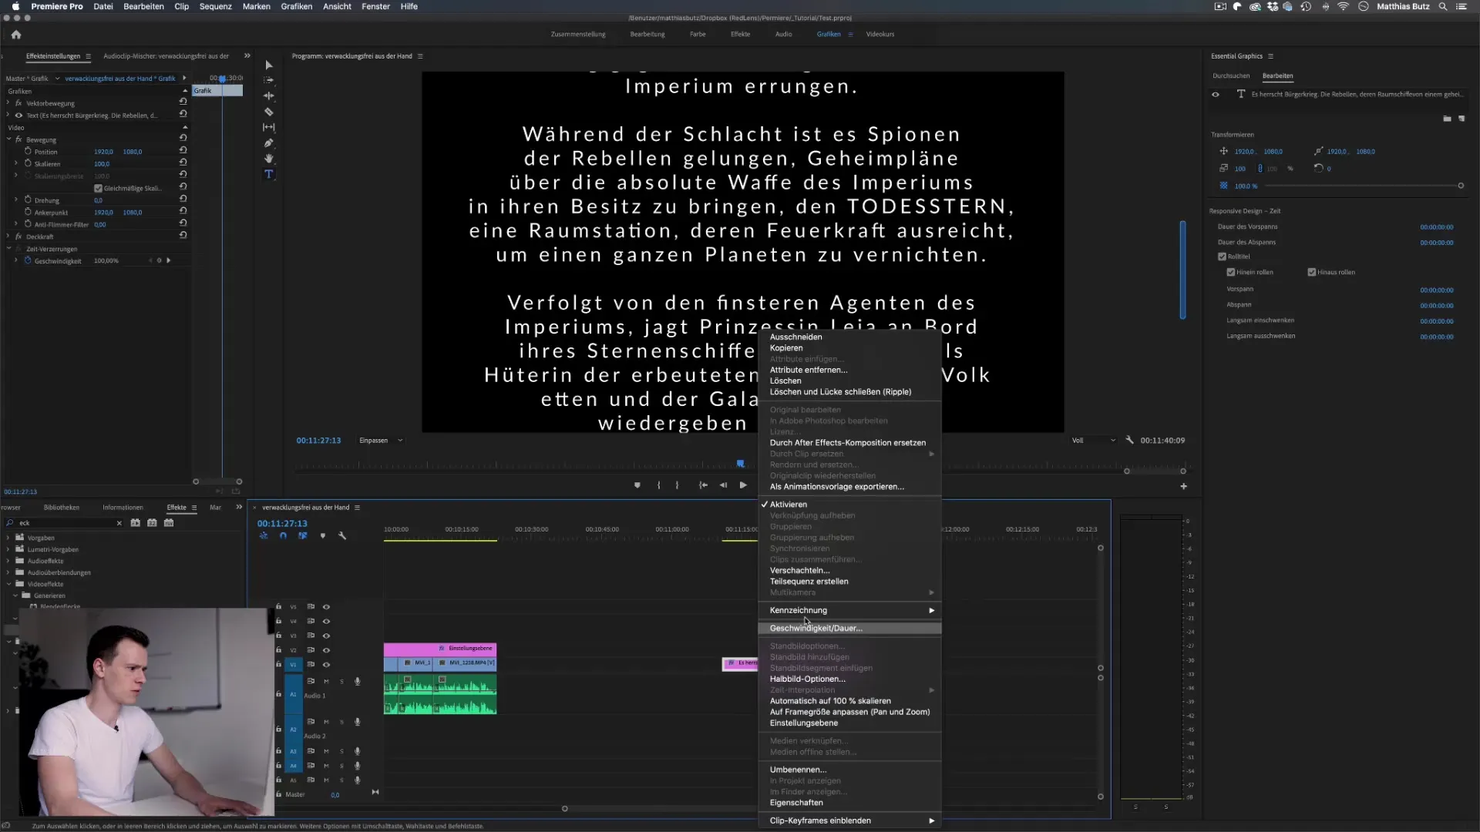Select the Hand tool
The height and width of the screenshot is (832, 1480).
[x=269, y=159]
